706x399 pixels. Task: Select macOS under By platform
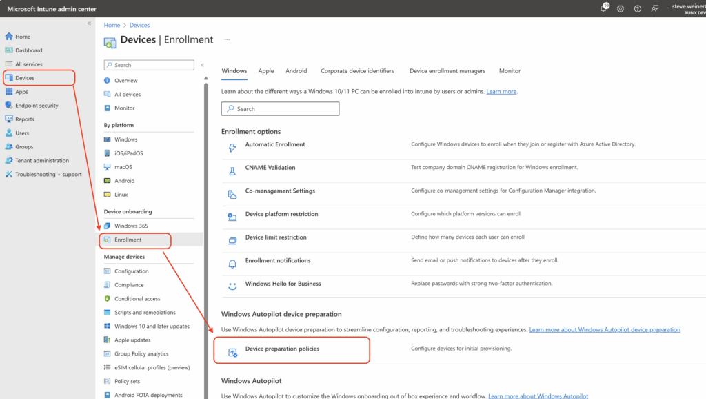(123, 167)
